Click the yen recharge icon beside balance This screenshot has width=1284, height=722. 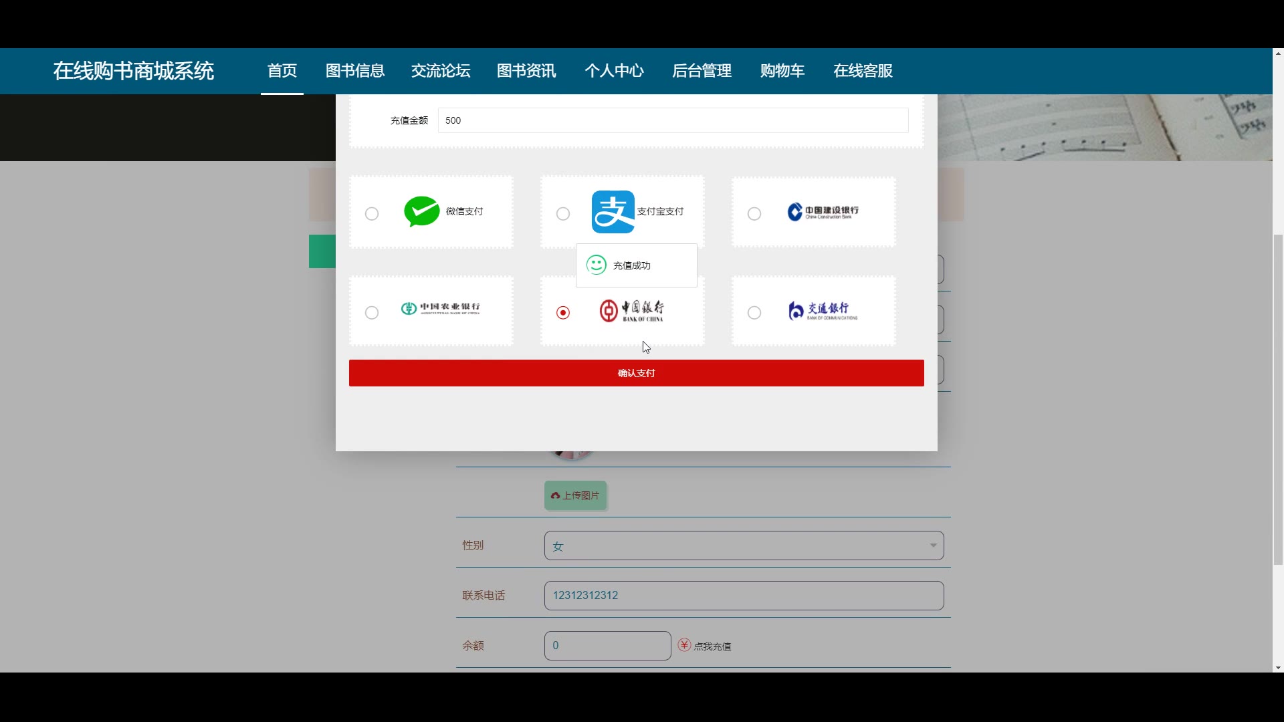(x=684, y=645)
